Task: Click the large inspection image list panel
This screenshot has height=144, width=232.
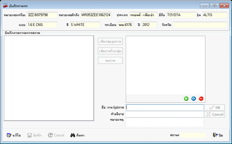Action: coord(49,78)
